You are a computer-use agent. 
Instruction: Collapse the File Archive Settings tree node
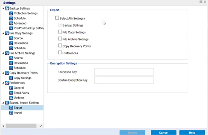tap(3, 53)
